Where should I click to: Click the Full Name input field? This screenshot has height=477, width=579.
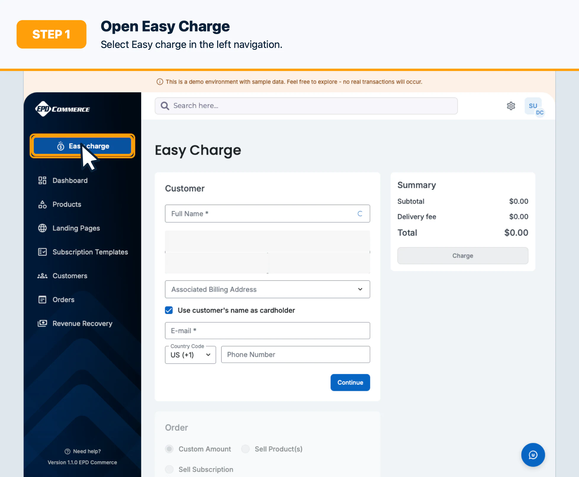tap(268, 214)
